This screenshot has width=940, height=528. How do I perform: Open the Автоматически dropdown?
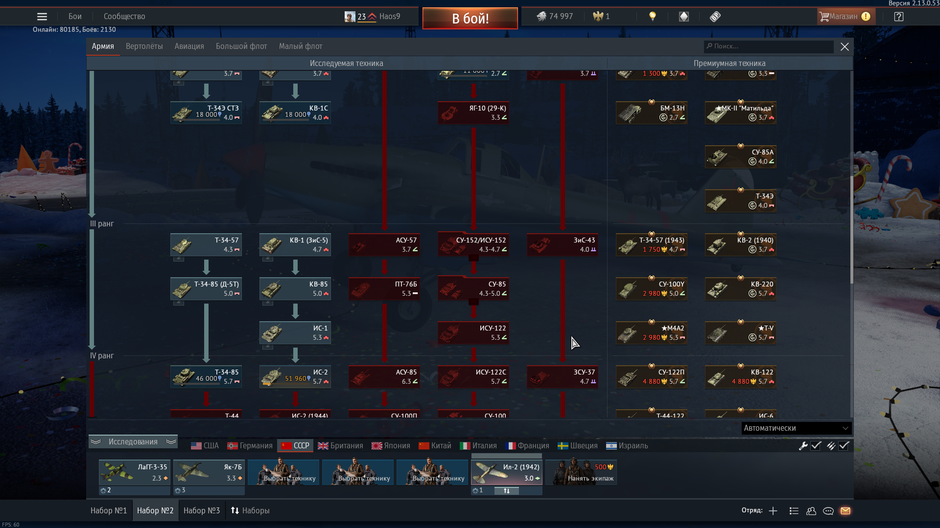pos(796,428)
